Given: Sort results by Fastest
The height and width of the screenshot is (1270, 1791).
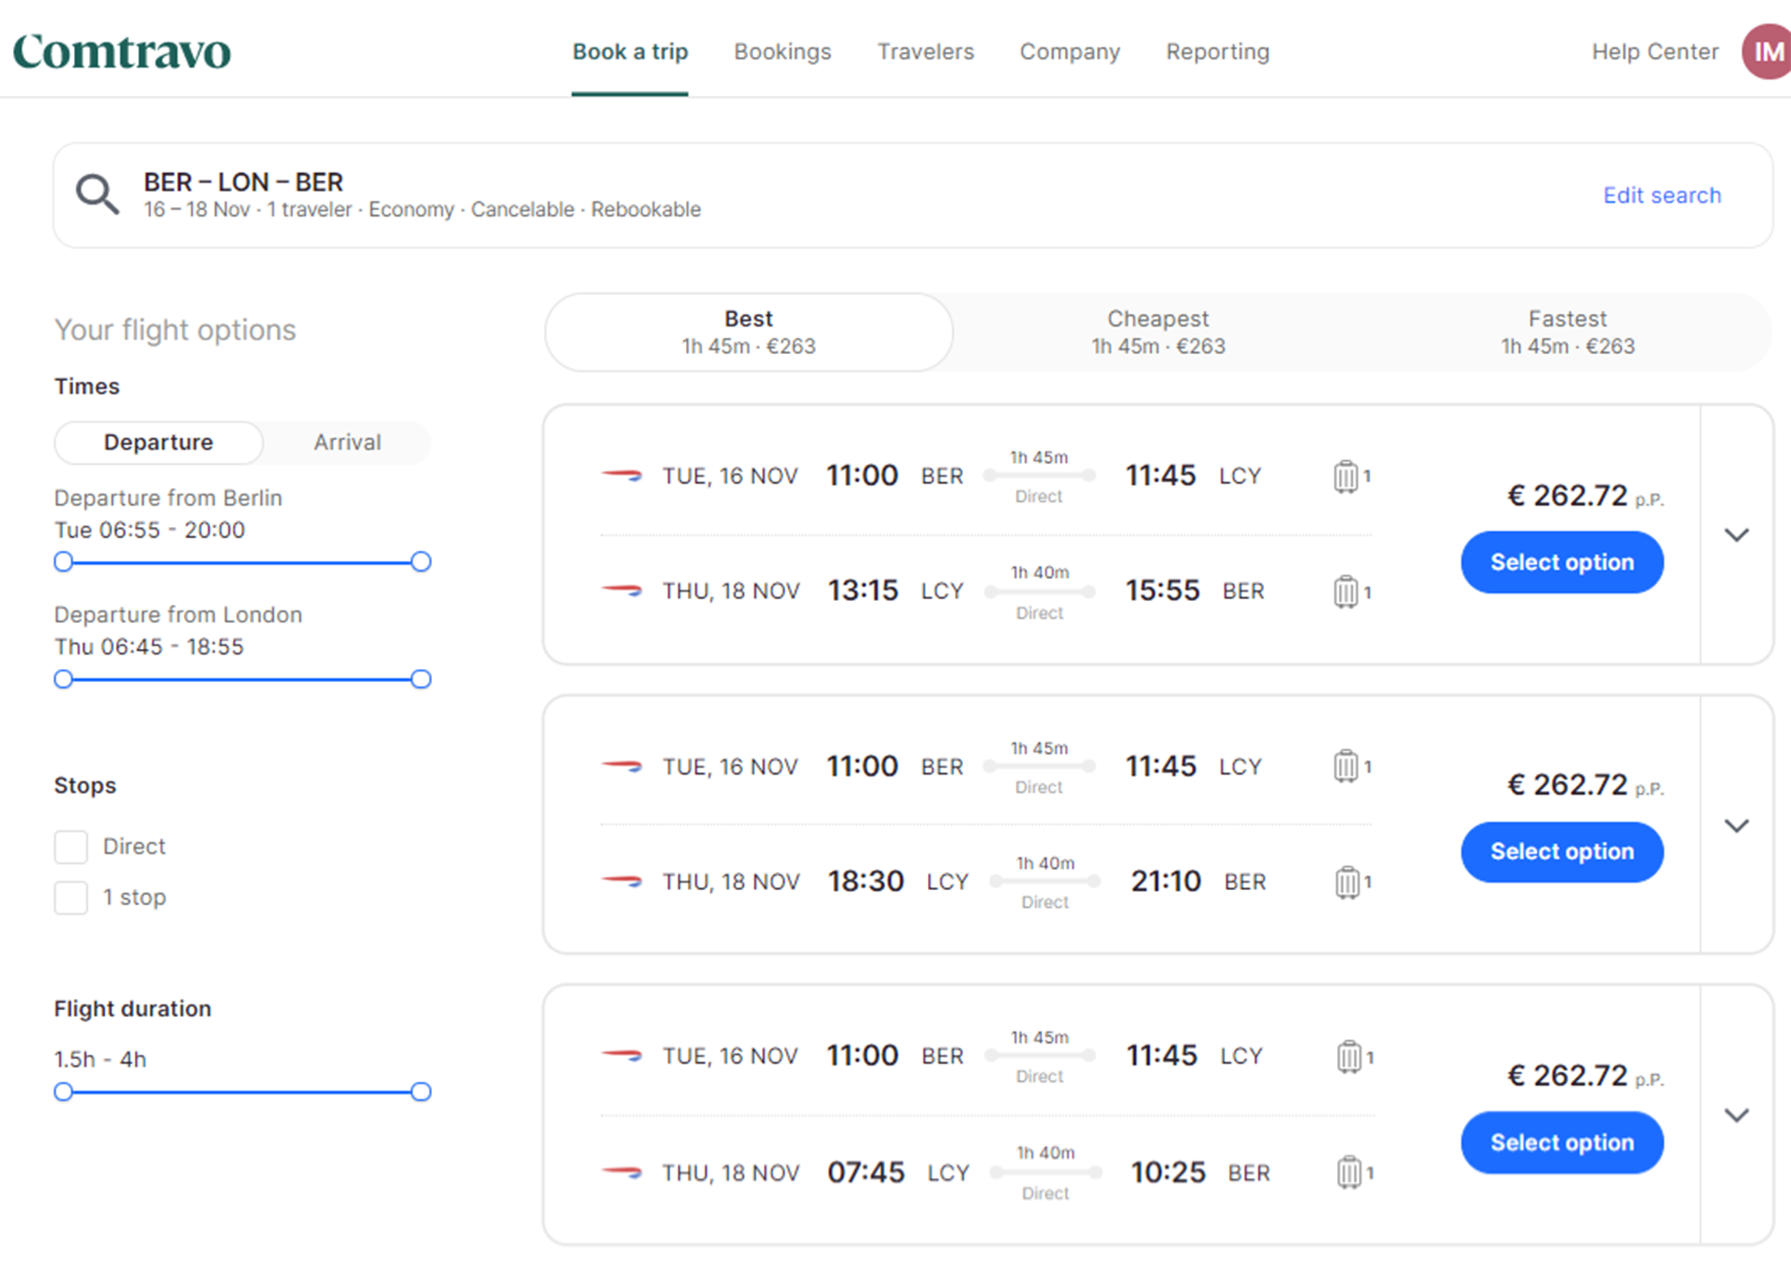Looking at the screenshot, I should (x=1567, y=332).
